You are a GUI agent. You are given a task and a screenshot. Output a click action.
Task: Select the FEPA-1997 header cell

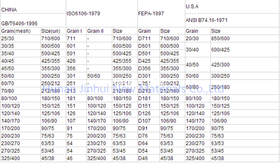(x=161, y=13)
